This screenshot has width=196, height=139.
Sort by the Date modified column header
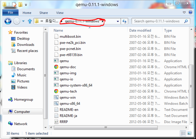(140, 30)
